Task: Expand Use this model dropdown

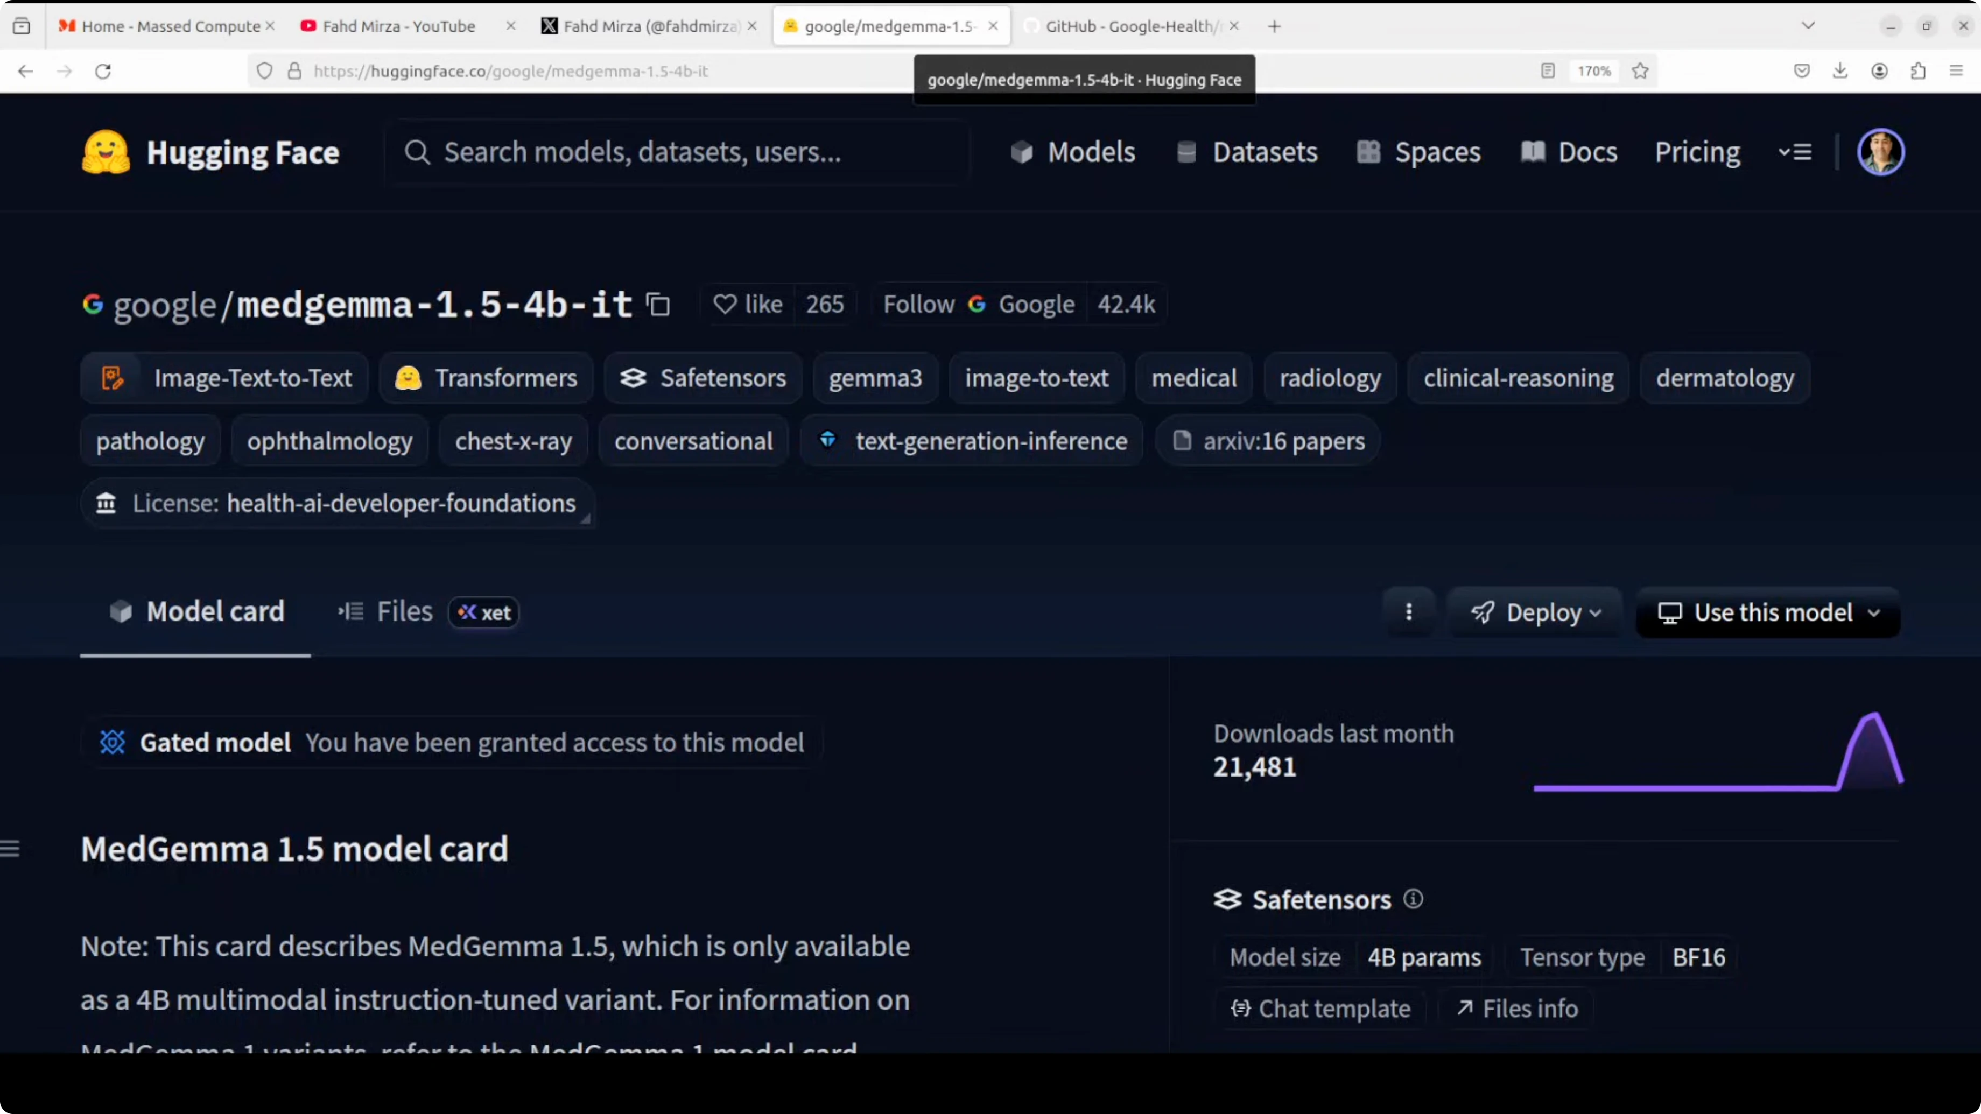Action: click(1768, 612)
